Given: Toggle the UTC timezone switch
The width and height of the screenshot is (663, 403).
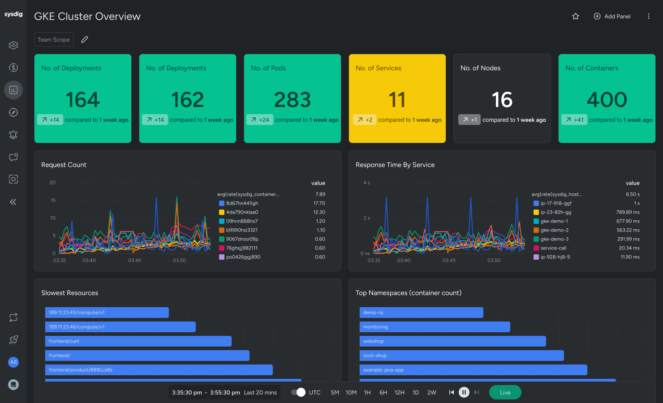Looking at the screenshot, I should click(x=298, y=392).
